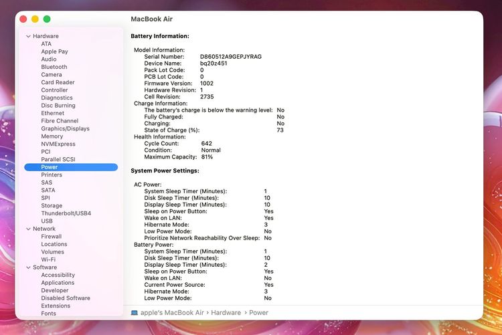Select Thunderbolt/USB4 in the sidebar
The height and width of the screenshot is (335, 502).
(x=66, y=213)
